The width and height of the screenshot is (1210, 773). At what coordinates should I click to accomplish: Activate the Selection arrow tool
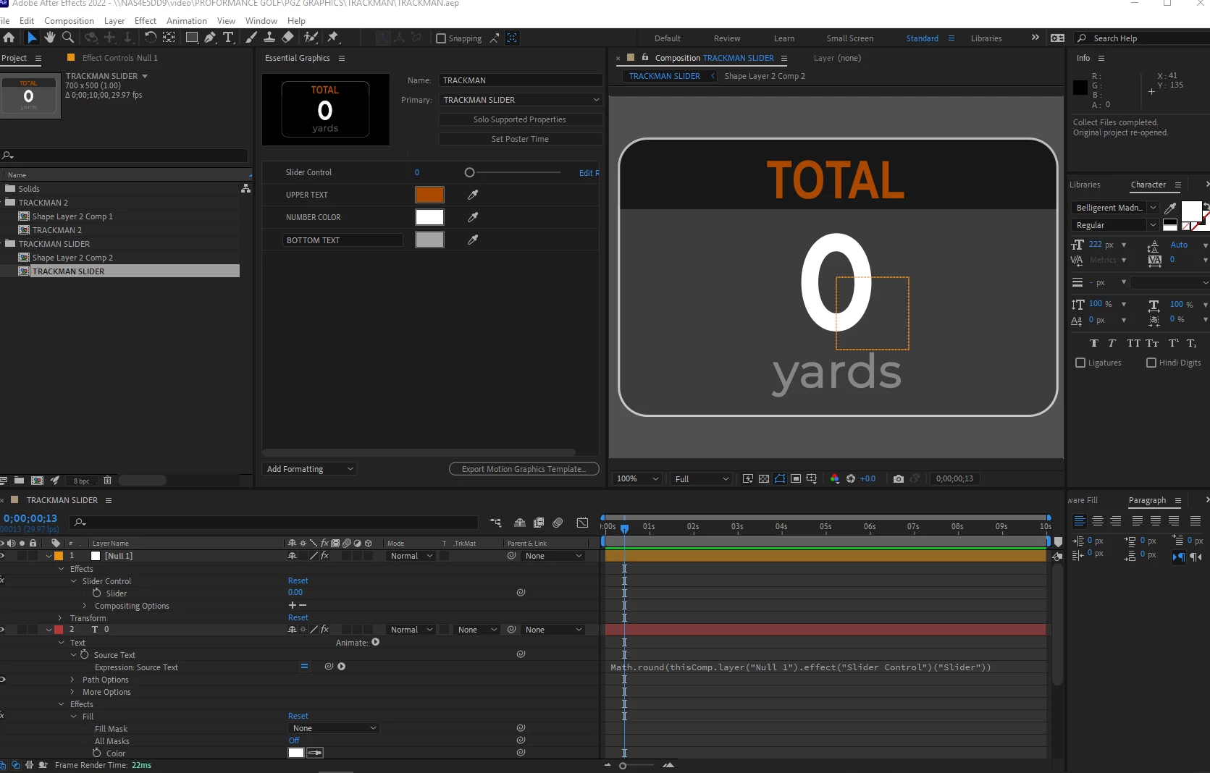click(x=32, y=38)
